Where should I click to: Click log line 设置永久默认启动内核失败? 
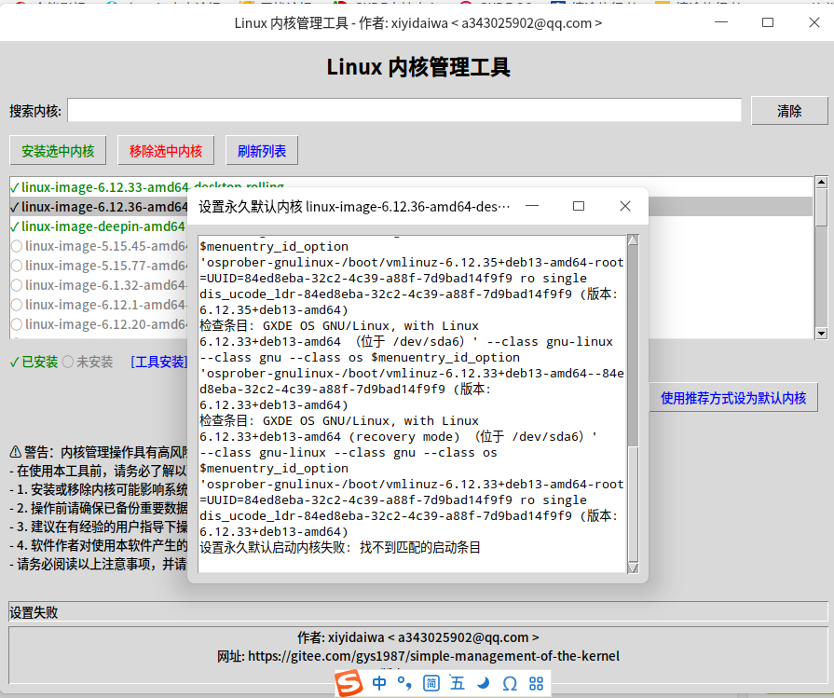click(340, 547)
